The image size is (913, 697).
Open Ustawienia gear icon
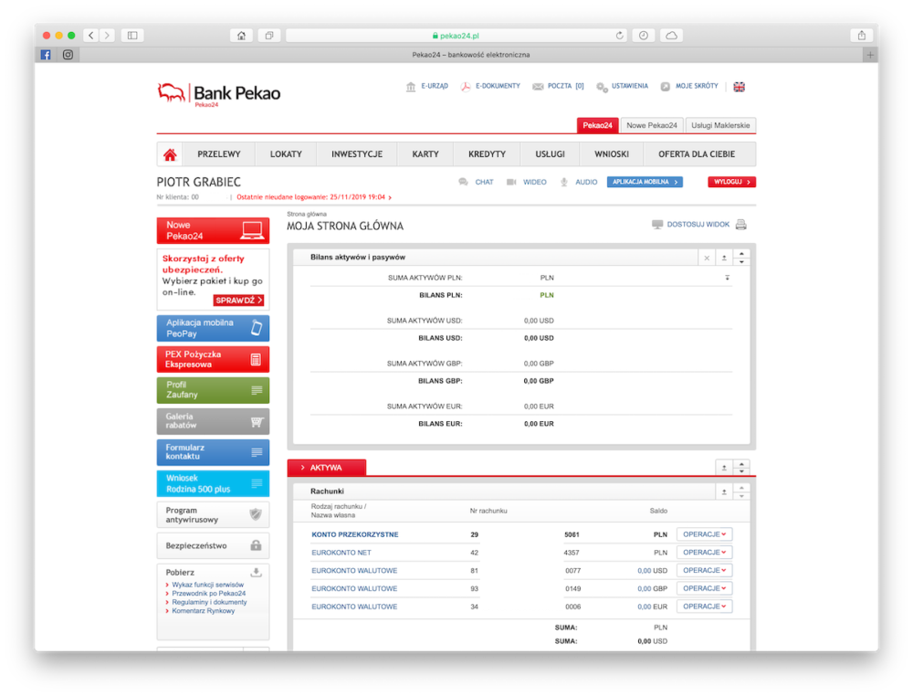tap(602, 87)
